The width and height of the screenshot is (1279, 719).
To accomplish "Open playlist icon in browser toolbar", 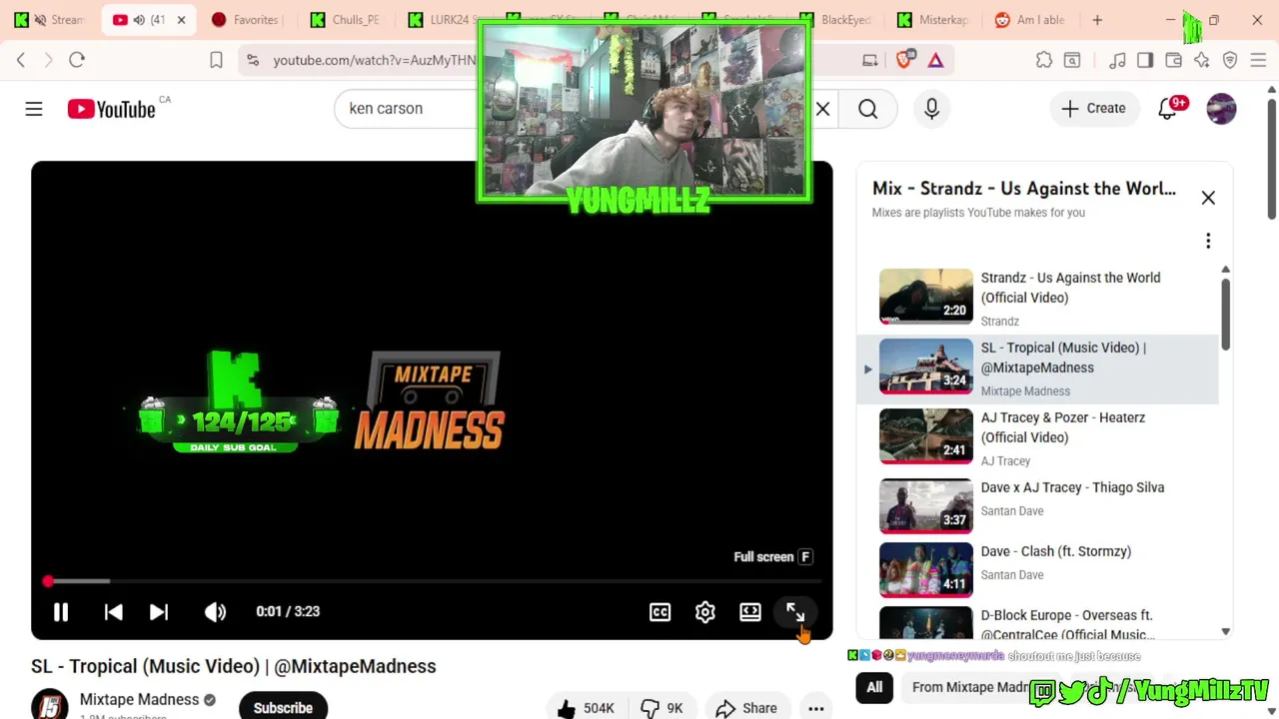I will coord(1117,60).
